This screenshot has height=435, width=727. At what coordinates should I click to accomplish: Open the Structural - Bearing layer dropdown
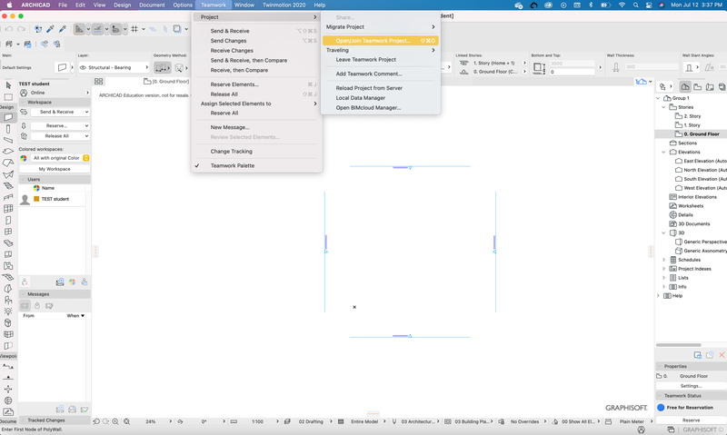(114, 67)
